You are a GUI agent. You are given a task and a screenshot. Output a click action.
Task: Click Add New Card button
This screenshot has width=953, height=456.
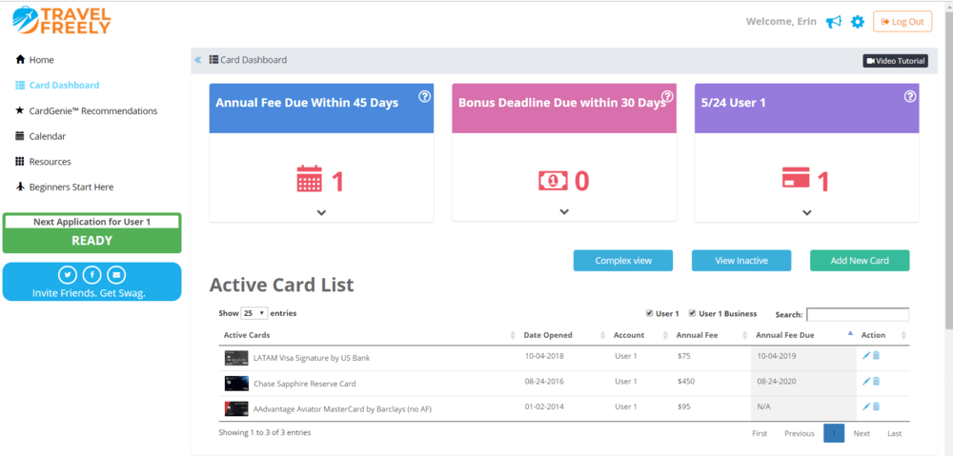(860, 261)
